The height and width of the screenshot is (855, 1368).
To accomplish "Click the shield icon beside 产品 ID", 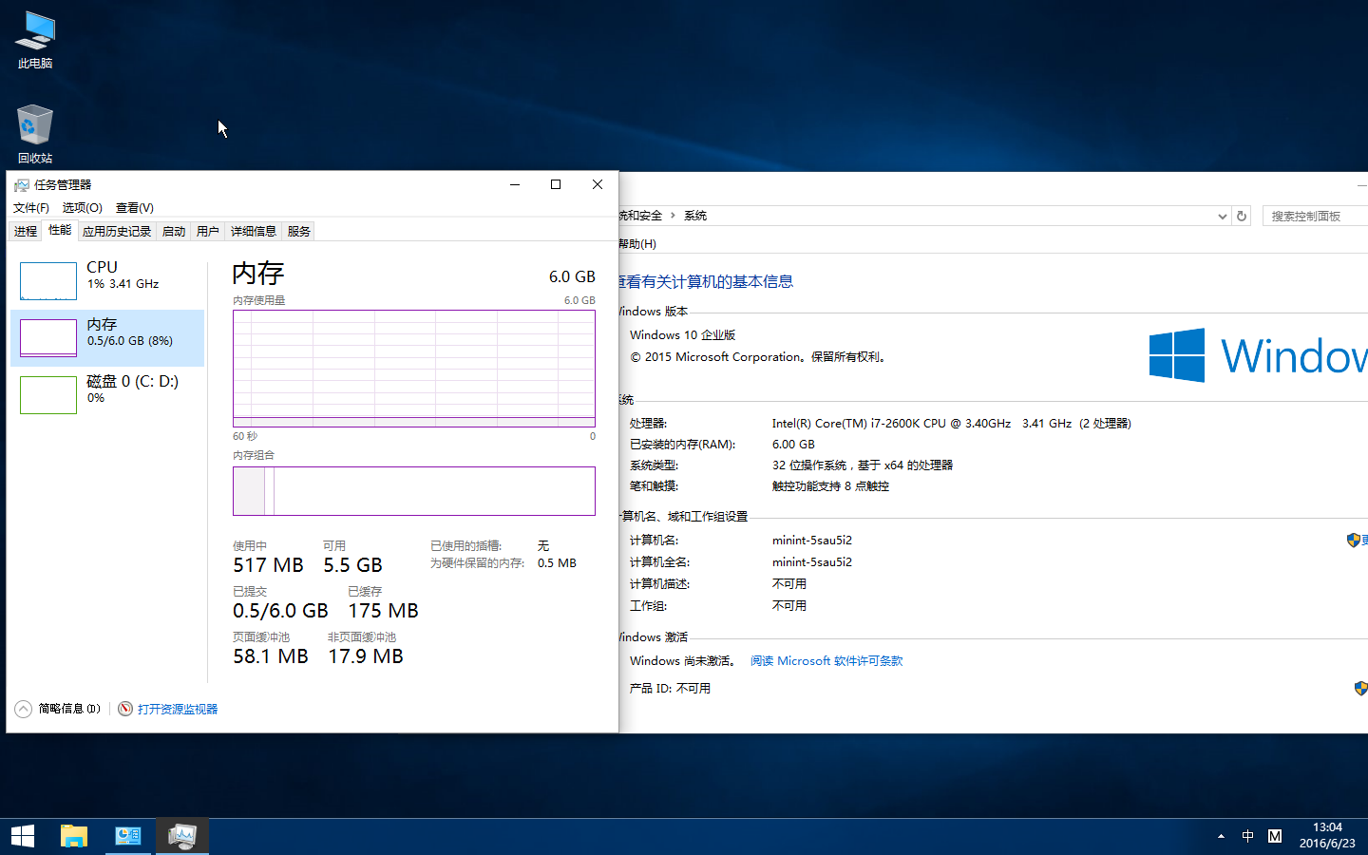I will [1360, 688].
